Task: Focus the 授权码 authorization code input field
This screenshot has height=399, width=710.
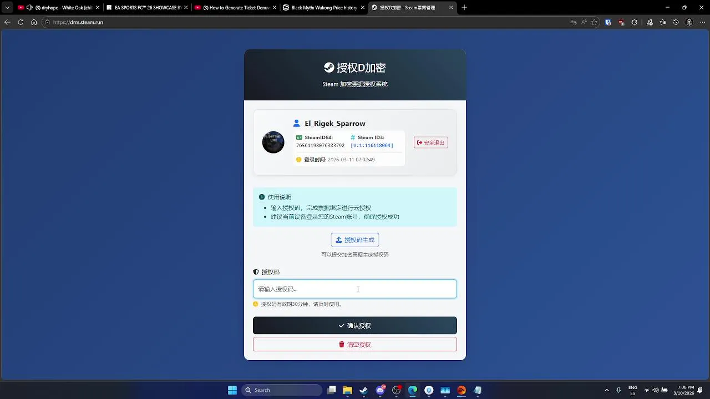Action: coord(355,289)
